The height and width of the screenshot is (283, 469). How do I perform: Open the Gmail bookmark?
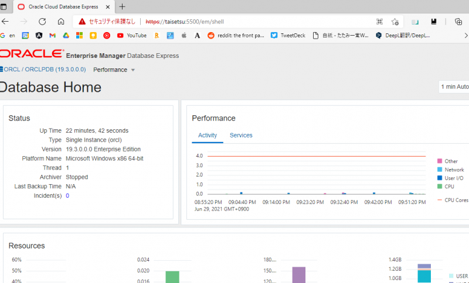[x=52, y=36]
